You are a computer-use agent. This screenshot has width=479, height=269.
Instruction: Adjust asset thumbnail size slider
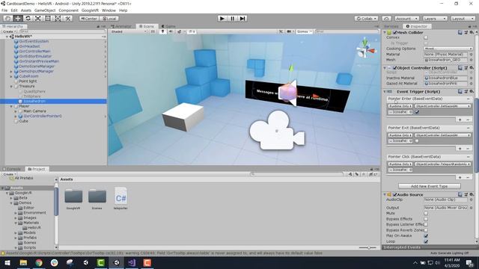(368, 247)
